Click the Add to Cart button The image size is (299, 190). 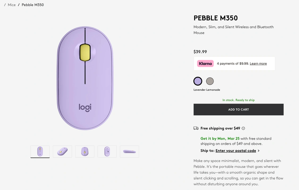point(239,110)
